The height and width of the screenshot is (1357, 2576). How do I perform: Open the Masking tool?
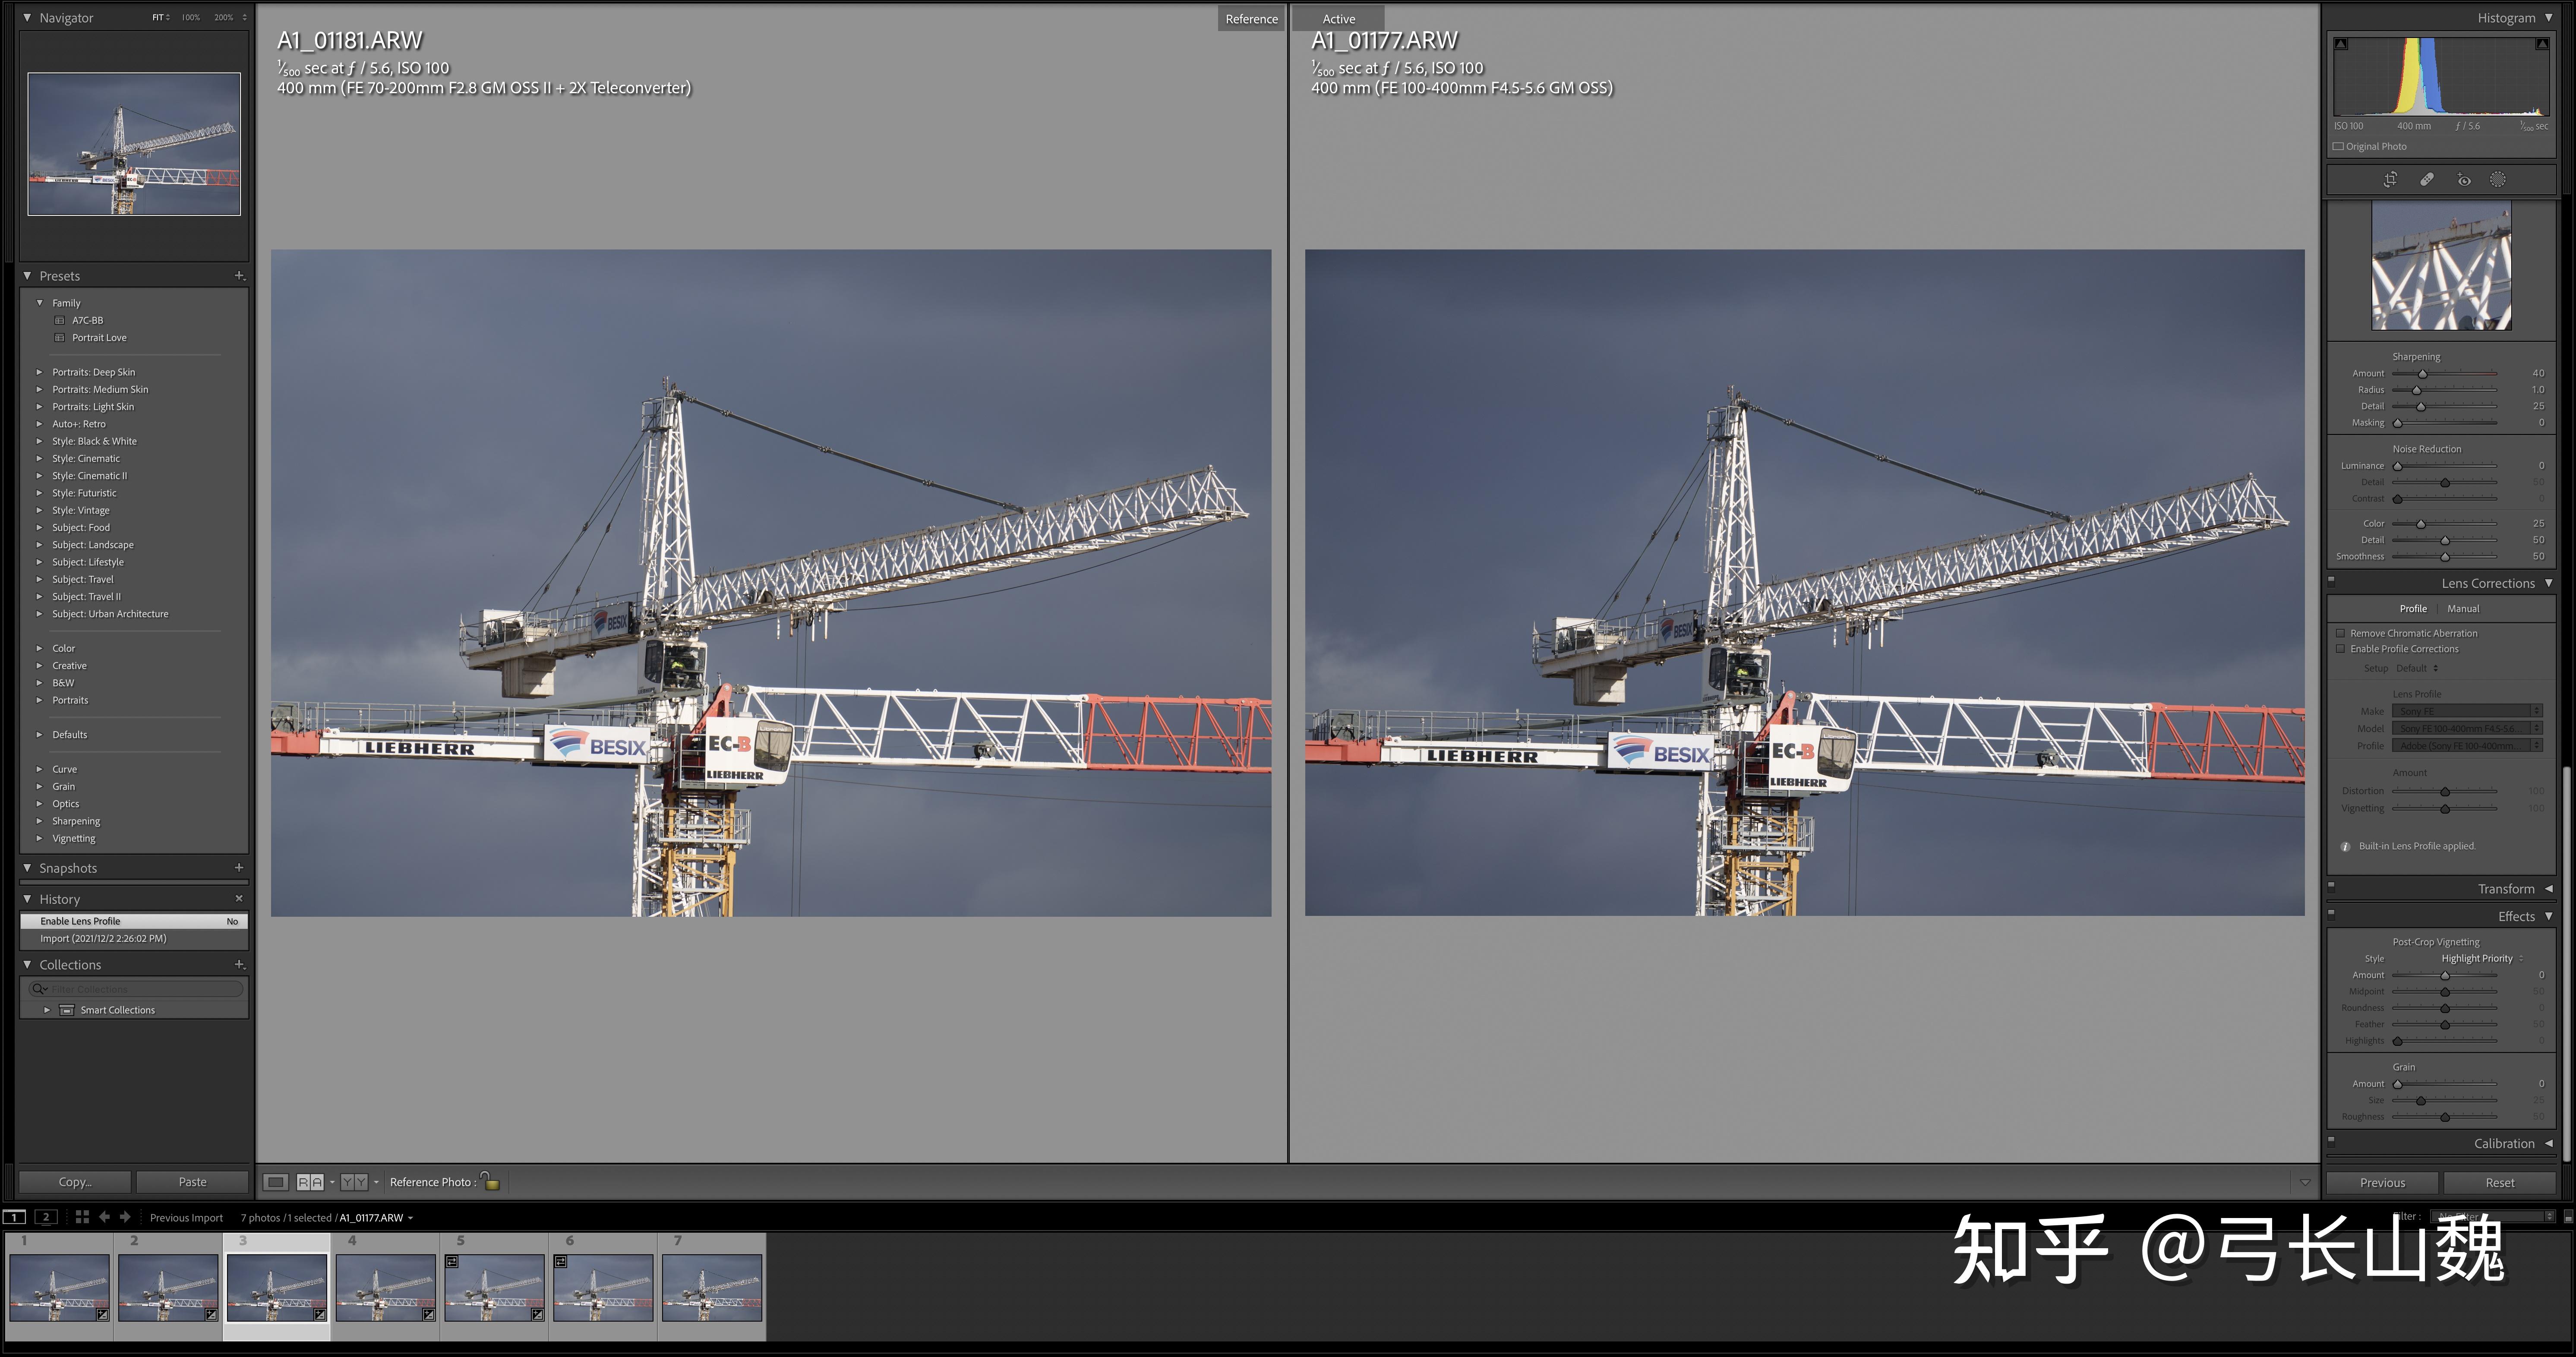pyautogui.click(x=2498, y=180)
